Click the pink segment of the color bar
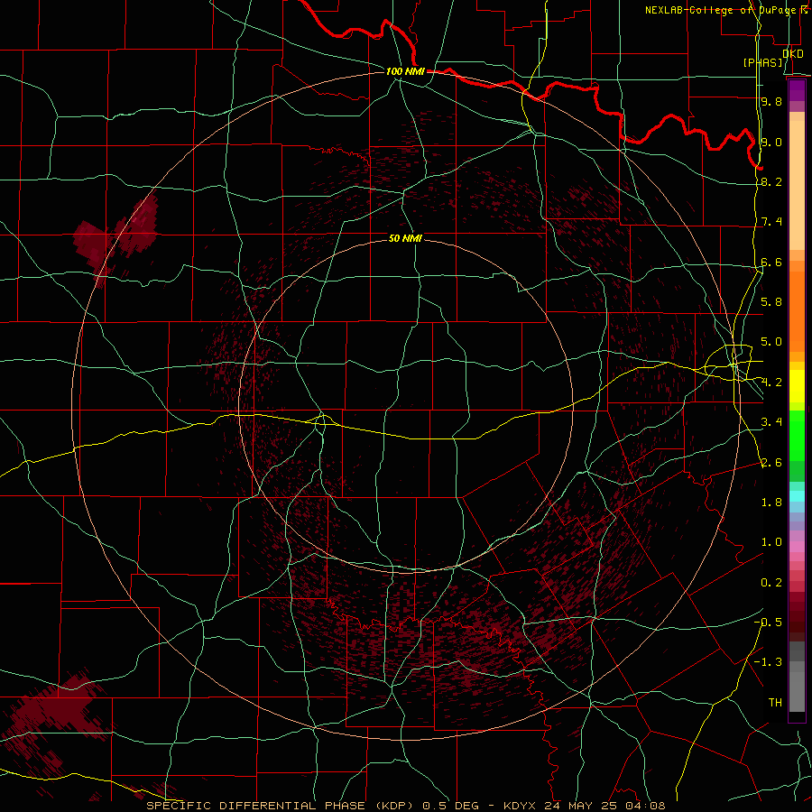The height and width of the screenshot is (812, 812). 797,547
